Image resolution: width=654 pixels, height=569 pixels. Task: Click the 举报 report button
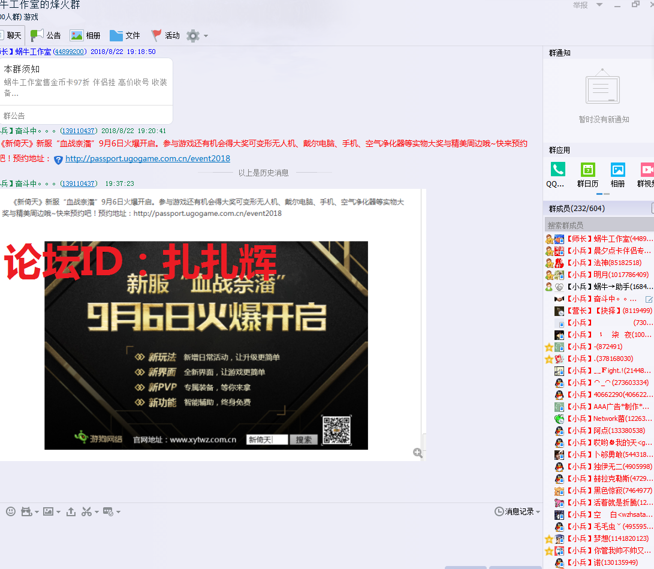[x=580, y=5]
